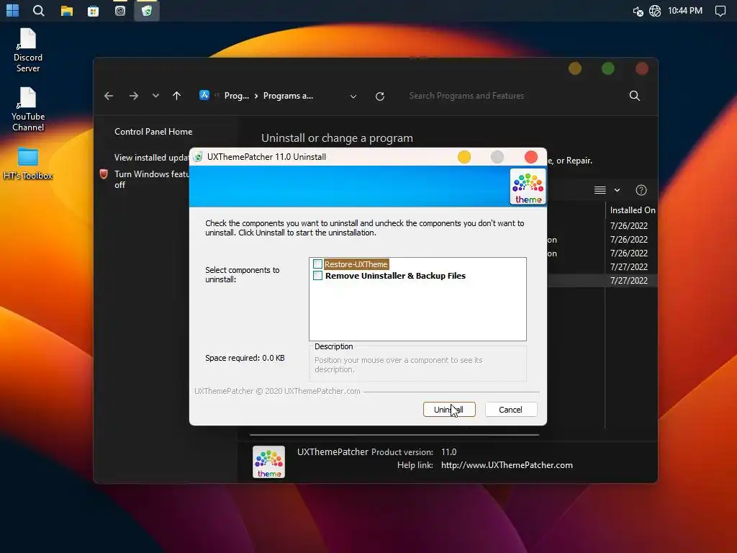Click the view options list icon
This screenshot has height=553, width=737.
click(600, 190)
